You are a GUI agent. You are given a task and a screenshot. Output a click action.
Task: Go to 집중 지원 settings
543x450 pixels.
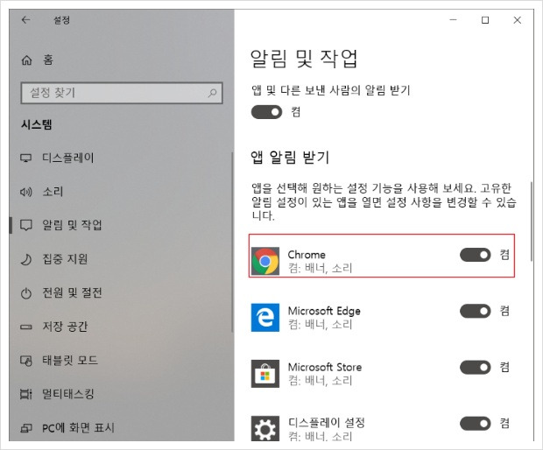[x=65, y=259]
